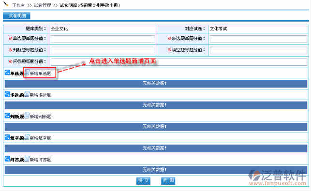311x191 pixels.
Task: Focus the 多选题每题分值 input field
Action: 258,39
